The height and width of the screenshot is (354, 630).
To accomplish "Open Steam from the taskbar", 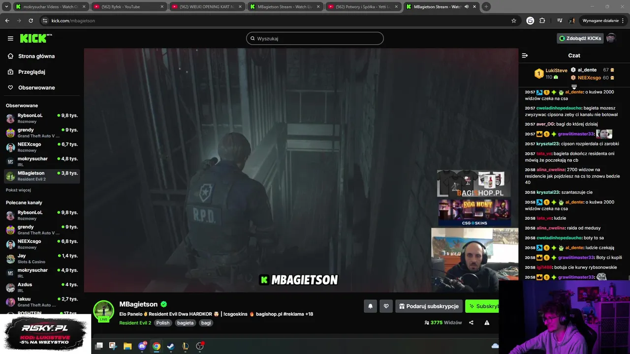I will (170, 346).
